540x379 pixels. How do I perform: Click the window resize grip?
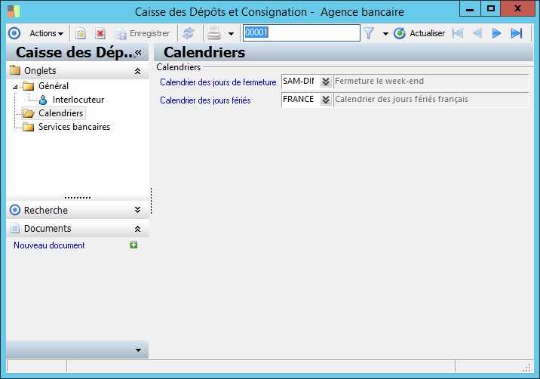(527, 368)
